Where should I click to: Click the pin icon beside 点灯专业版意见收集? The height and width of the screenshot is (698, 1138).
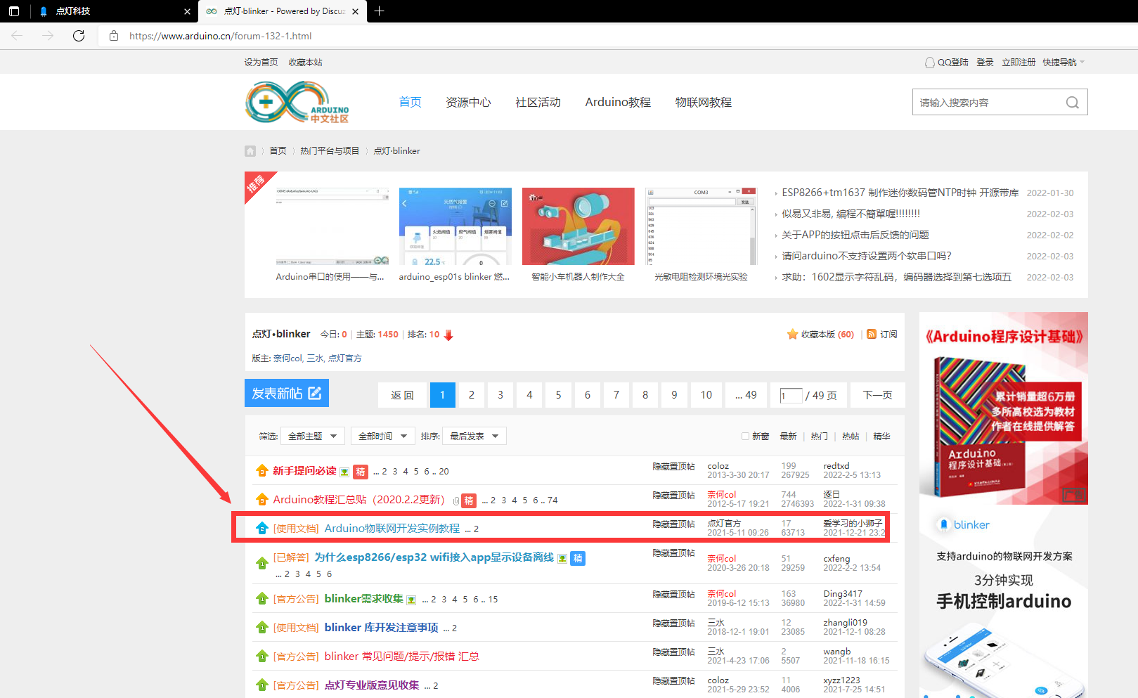[x=261, y=685]
